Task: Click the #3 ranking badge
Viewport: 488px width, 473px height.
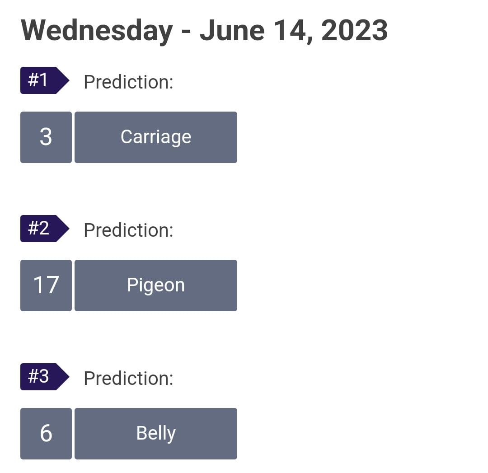Action: coord(44,376)
